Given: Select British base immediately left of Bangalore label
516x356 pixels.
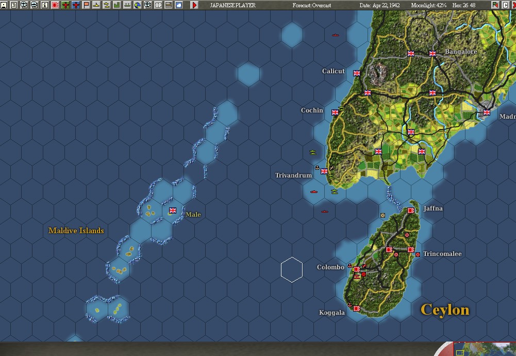Looking at the screenshot, I should click(432, 54).
